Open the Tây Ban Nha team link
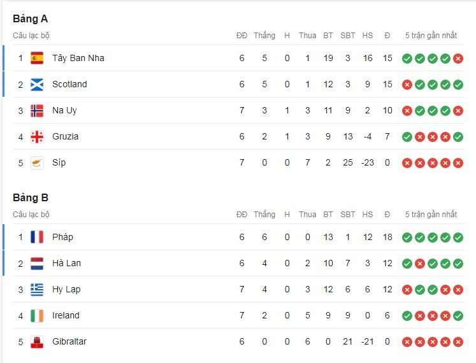This screenshot has height=363, width=476. [78, 58]
